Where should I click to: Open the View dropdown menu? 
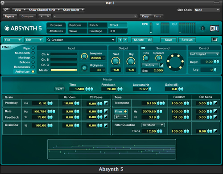(19, 10)
